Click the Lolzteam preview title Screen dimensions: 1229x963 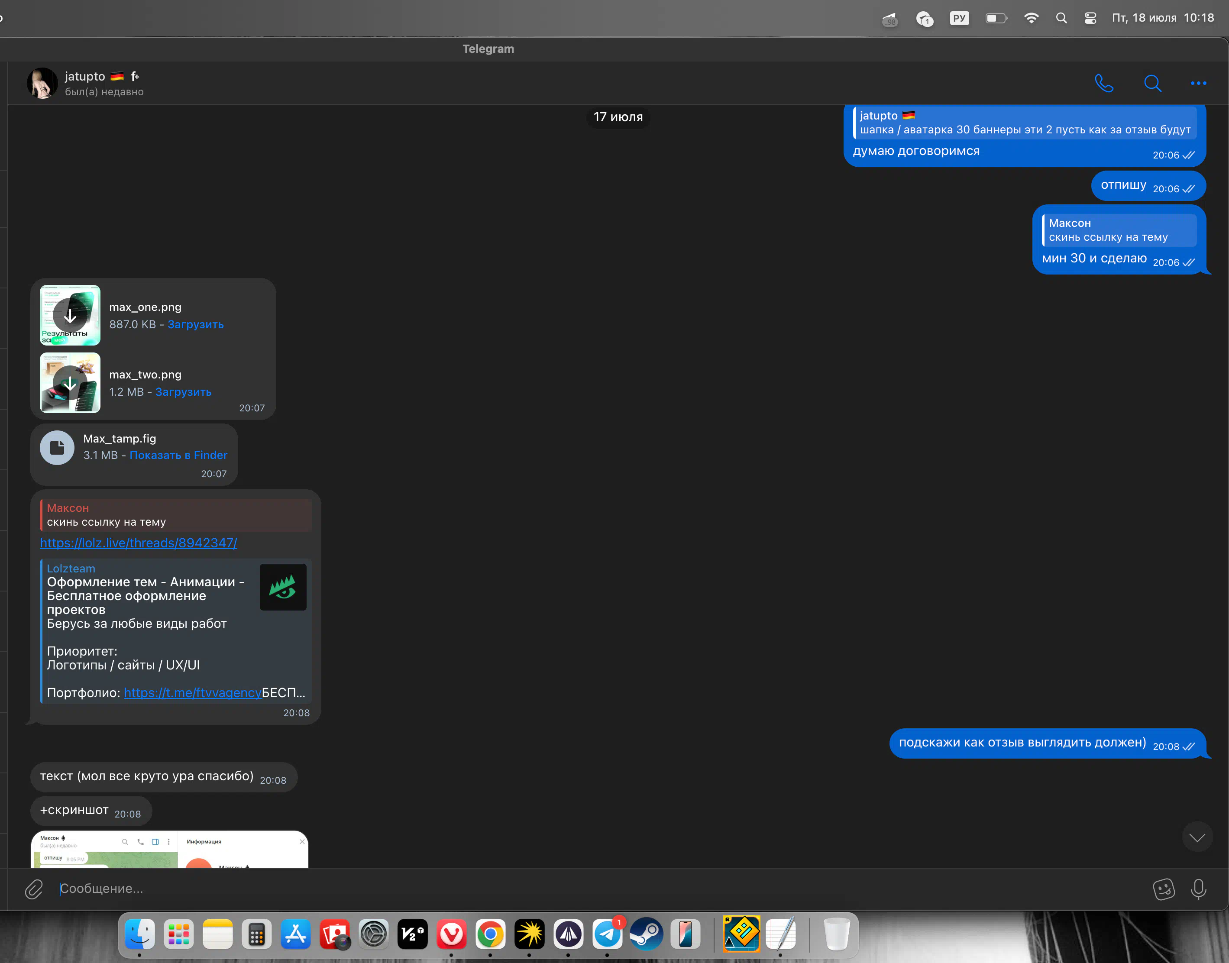(x=146, y=596)
